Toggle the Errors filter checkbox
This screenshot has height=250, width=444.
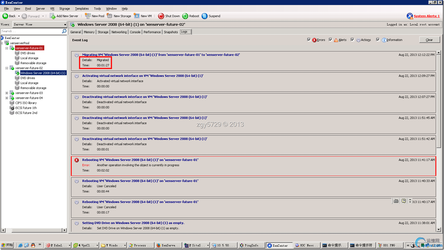(309, 40)
